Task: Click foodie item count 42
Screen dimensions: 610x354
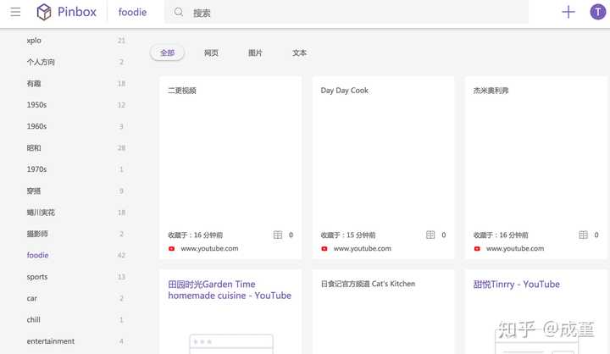Action: pyautogui.click(x=121, y=255)
